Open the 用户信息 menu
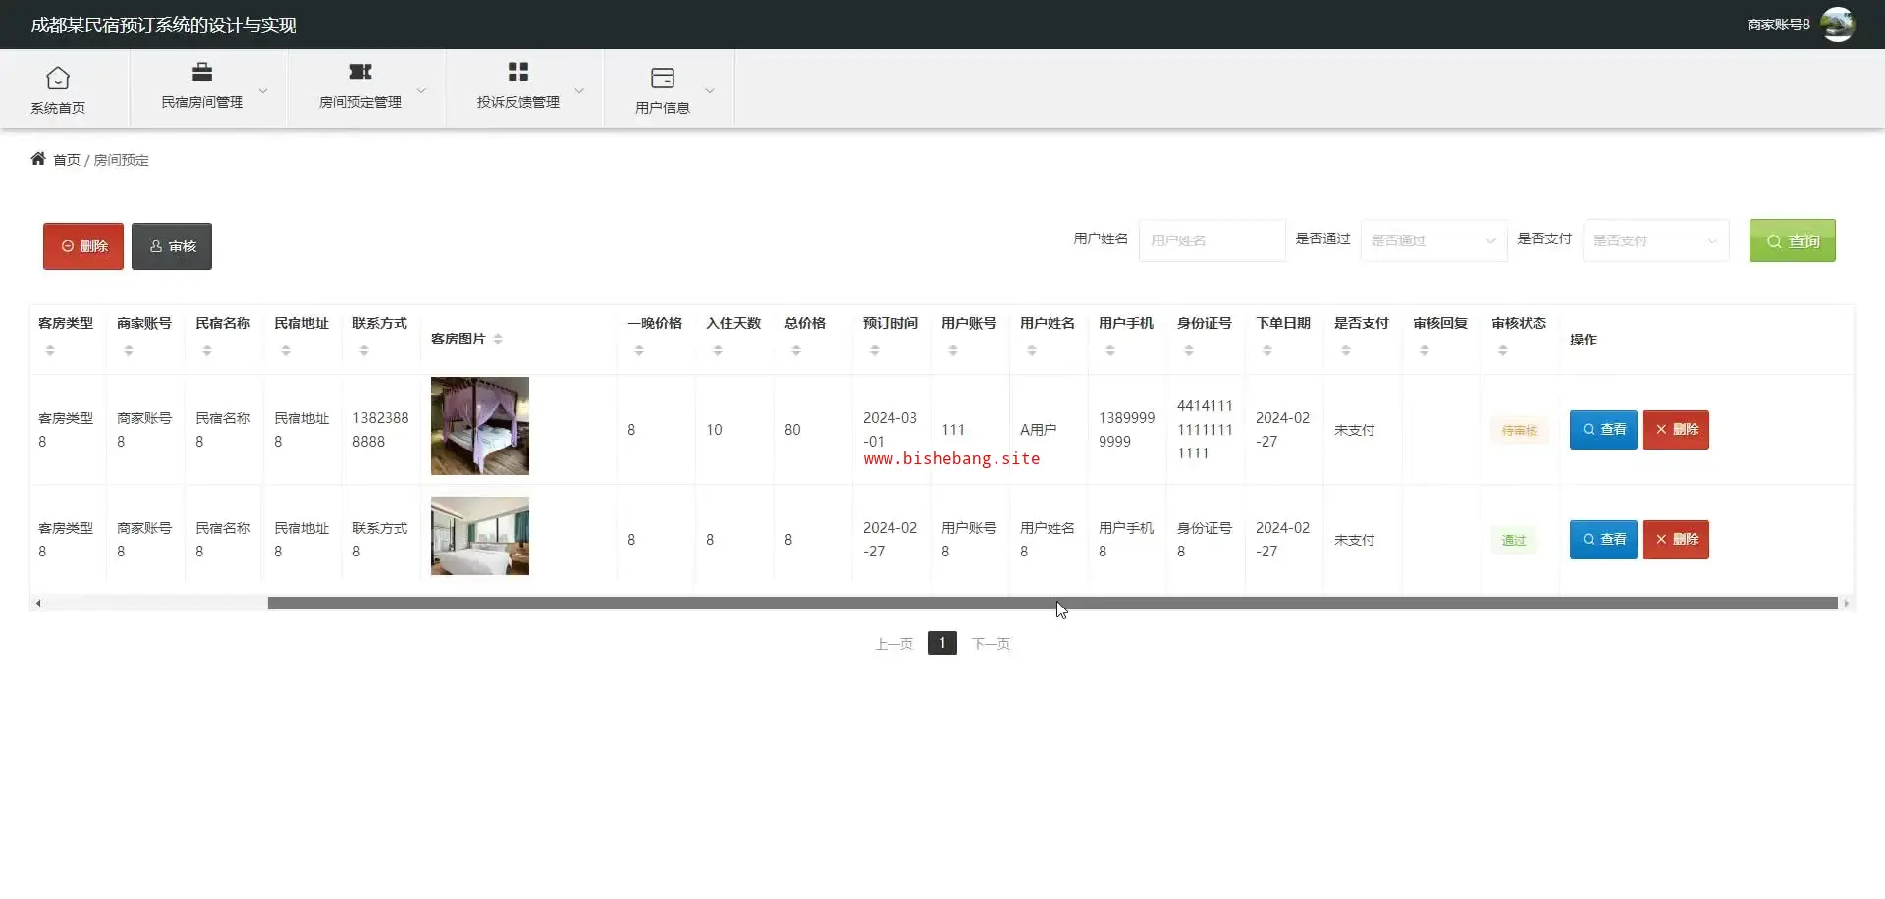Screen dimensions: 1885x899 coord(670,88)
